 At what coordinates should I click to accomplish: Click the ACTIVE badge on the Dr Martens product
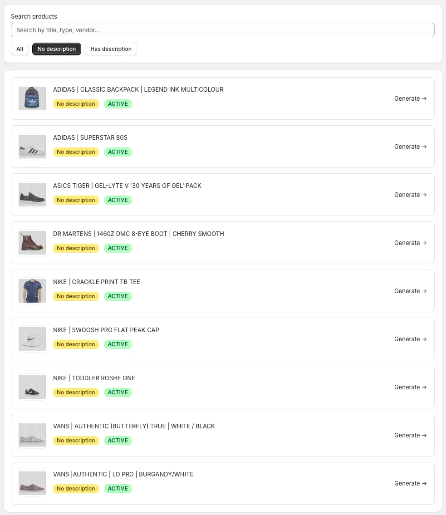point(118,248)
